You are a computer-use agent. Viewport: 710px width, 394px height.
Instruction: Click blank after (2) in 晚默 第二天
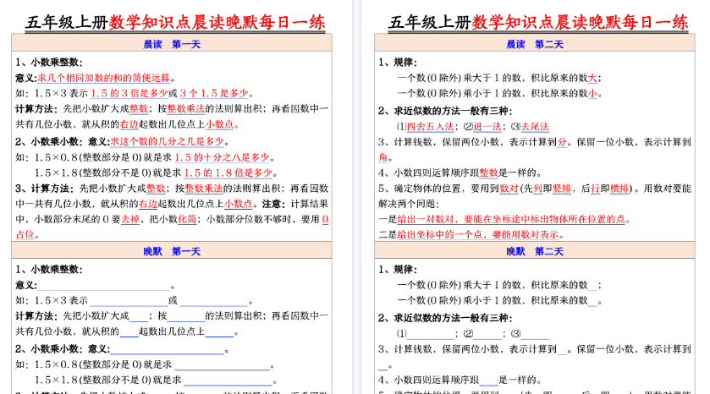pos(487,335)
